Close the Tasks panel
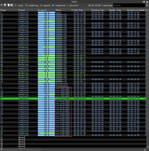Screen dimensions: 149x151 point(147,2)
